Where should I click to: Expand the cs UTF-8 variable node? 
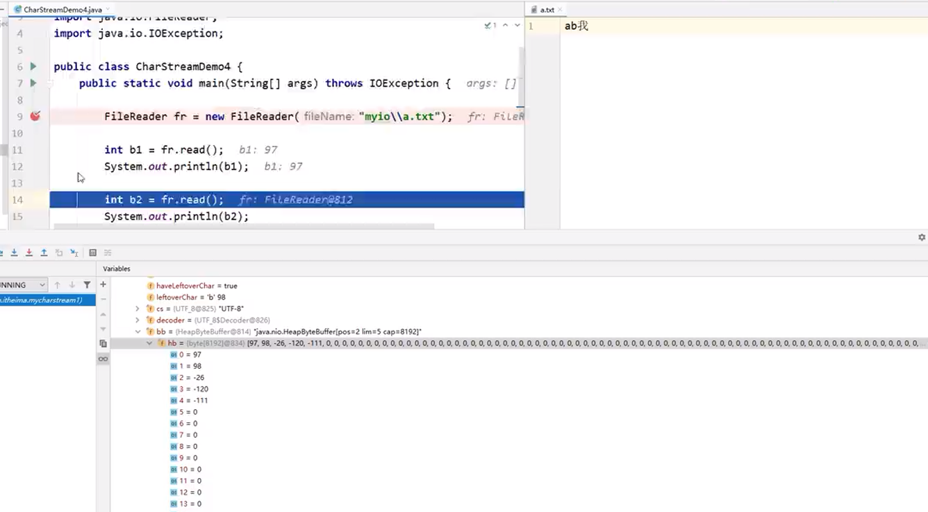138,308
